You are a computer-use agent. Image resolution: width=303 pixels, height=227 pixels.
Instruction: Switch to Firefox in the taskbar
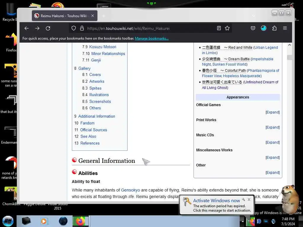[x=80, y=221]
